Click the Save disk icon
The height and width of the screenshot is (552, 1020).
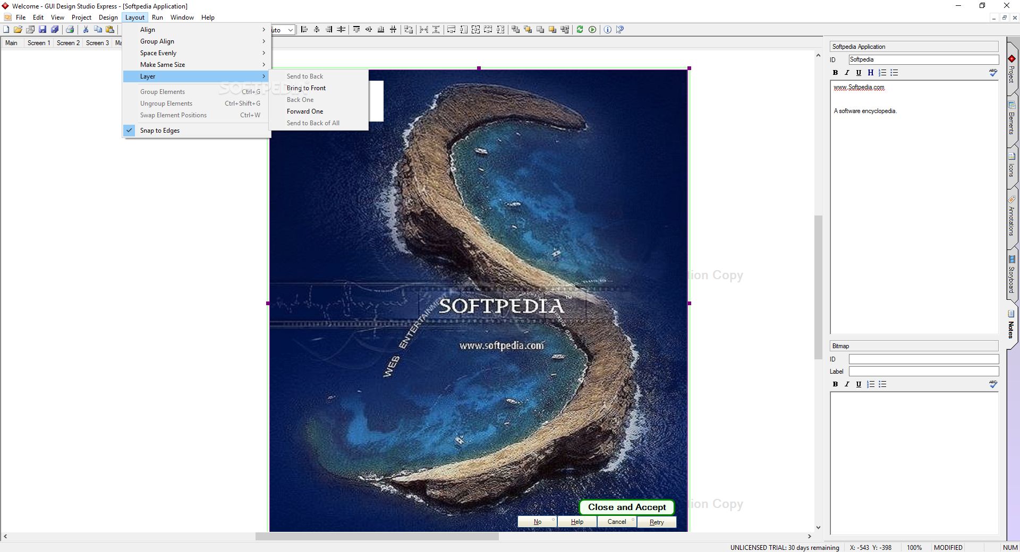click(42, 30)
